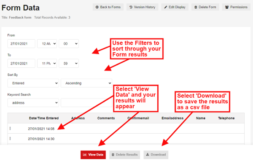Click the Delete Form trash icon
253x161 pixels.
(196, 7)
